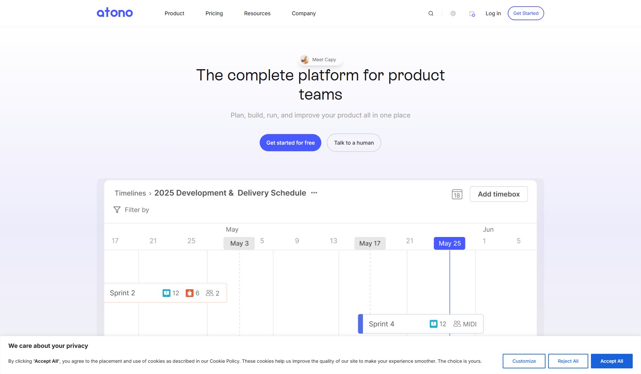
Task: Click the Timelines breadcrumb
Action: coord(130,193)
